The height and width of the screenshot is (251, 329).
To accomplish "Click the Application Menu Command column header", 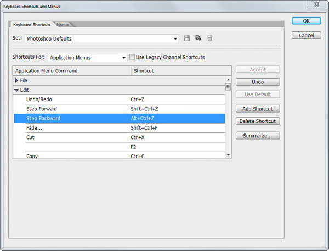I will [72, 71].
